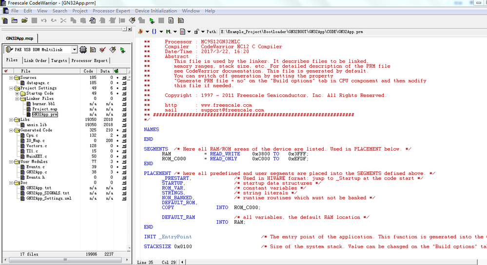This screenshot has height=265, width=487.
Task: Click the target settings icon in main toolbar
Action: click(181, 20)
